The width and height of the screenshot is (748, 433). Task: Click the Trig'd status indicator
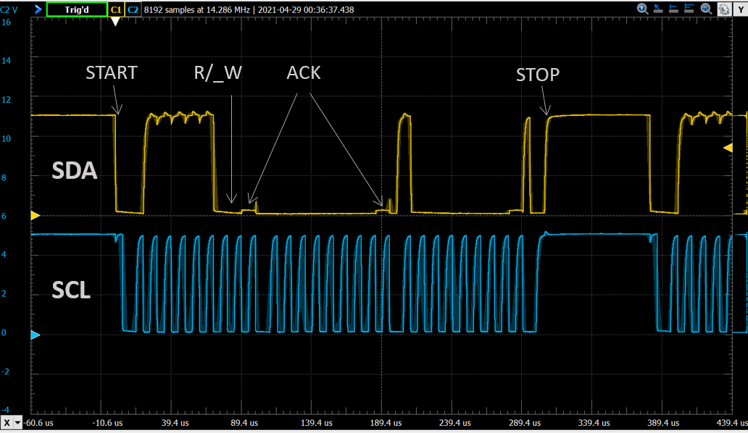(76, 9)
